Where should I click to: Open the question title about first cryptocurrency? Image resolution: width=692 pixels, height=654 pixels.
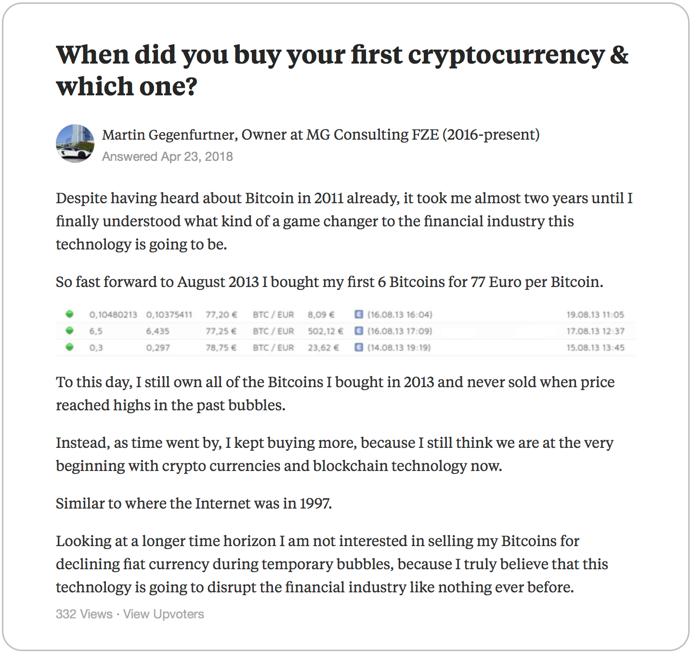pyautogui.click(x=342, y=70)
